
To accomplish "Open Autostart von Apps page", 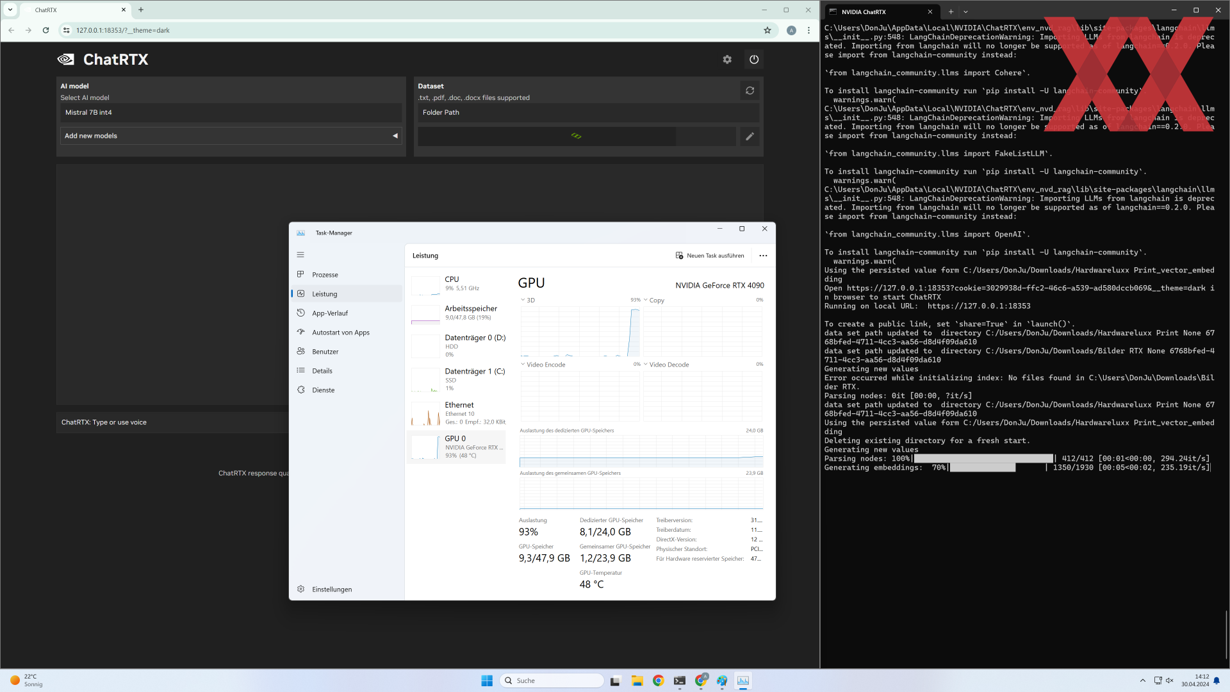I will pyautogui.click(x=347, y=333).
